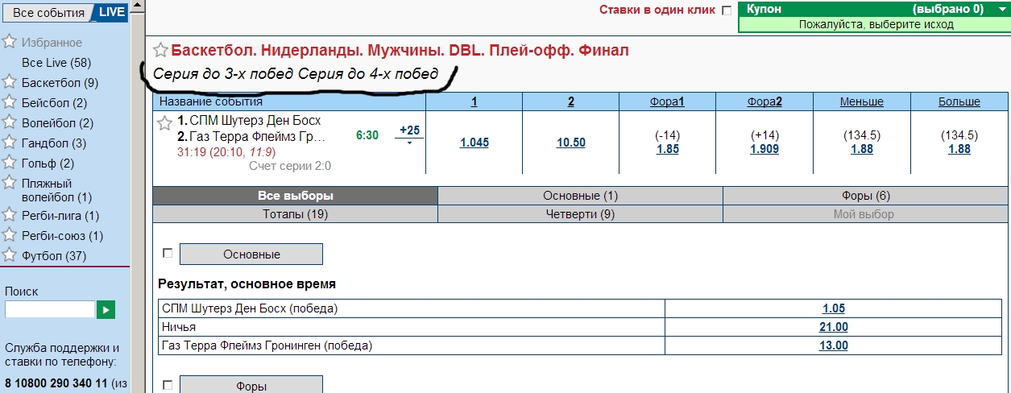Open Бейсбол (2) category
Screen dimensions: 1011x393
[x=55, y=102]
